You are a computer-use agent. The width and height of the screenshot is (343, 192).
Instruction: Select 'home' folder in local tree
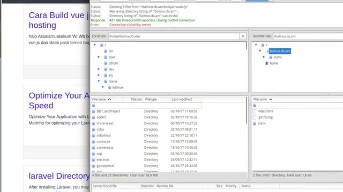[x=113, y=82]
